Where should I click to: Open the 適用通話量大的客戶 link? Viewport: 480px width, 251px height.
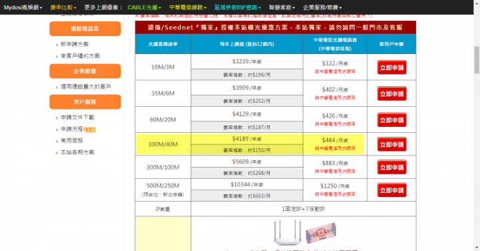click(x=86, y=86)
